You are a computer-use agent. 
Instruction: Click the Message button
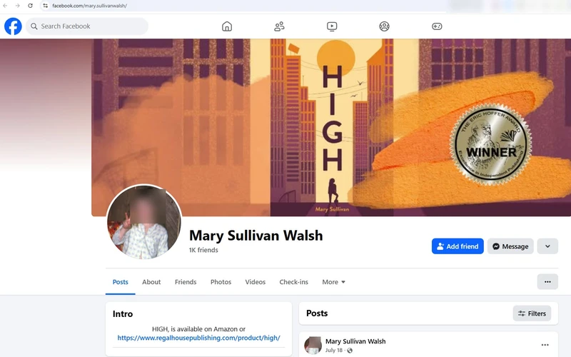[x=510, y=246]
